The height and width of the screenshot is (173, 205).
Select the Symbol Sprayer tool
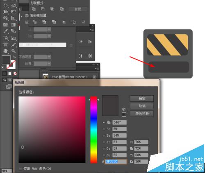point(6,38)
